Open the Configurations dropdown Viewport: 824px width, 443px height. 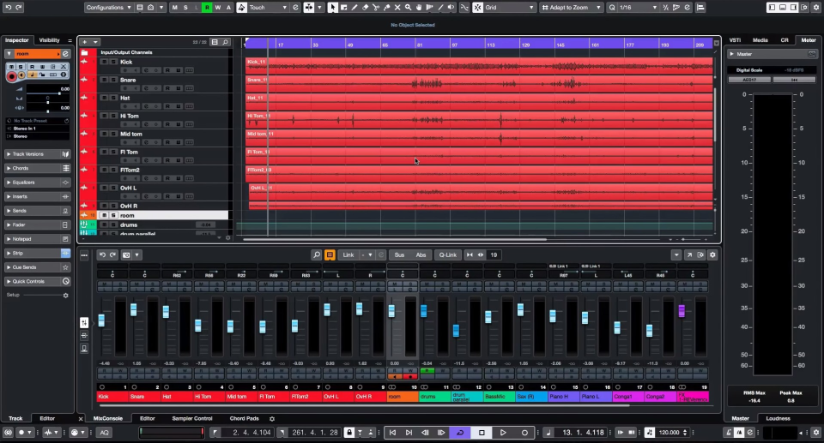[108, 8]
